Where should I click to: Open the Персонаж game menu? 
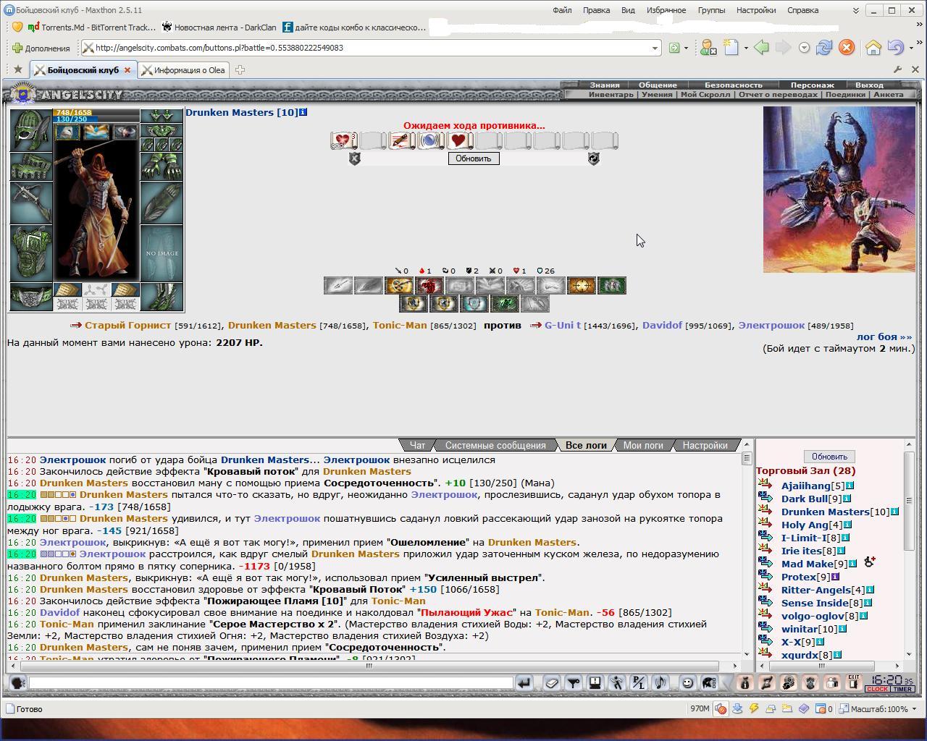[812, 85]
